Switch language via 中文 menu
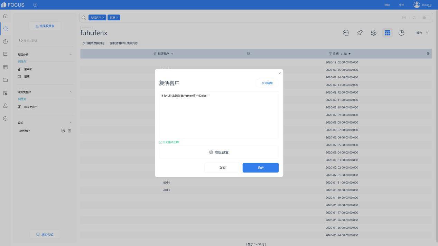This screenshot has width=438, height=246. coord(401,5)
